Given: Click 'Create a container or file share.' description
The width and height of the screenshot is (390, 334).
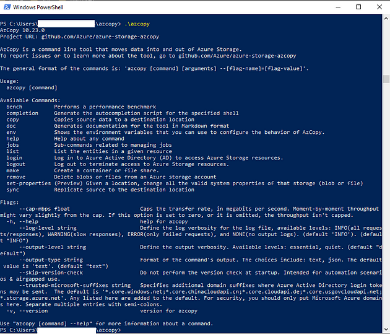Looking at the screenshot, I should [106, 170].
